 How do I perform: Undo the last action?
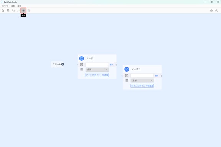tap(13, 11)
